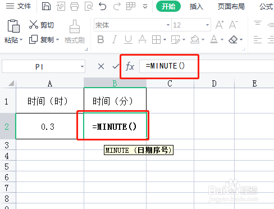The width and height of the screenshot is (274, 209).
Task: Click the cell borders icon
Action: click(156, 40)
